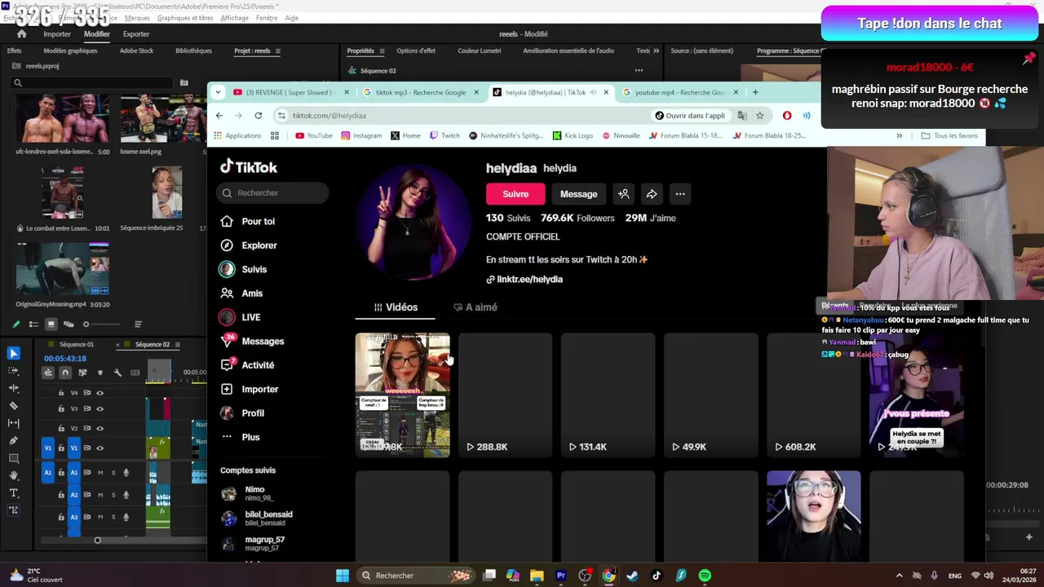The height and width of the screenshot is (587, 1044).
Task: Switch to Modifier workspace tab
Action: pos(96,34)
